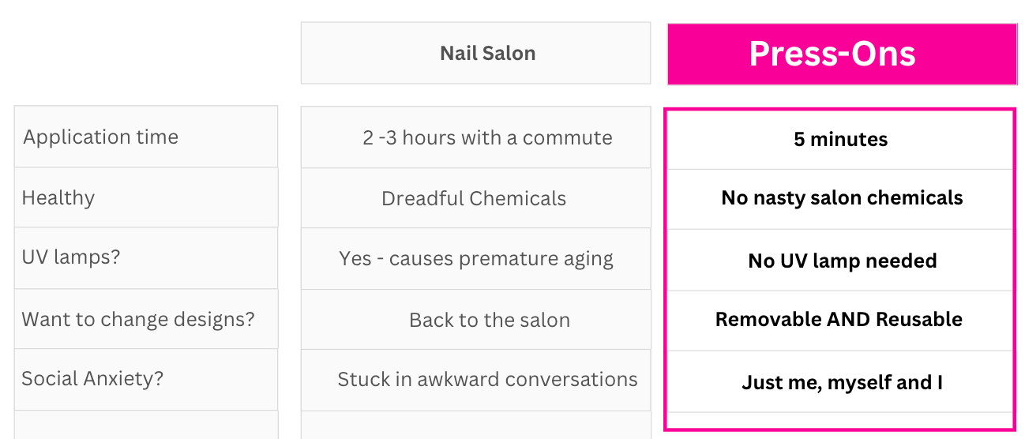This screenshot has width=1025, height=439.
Task: Click the Just me, myself and I cell
Action: 840,383
